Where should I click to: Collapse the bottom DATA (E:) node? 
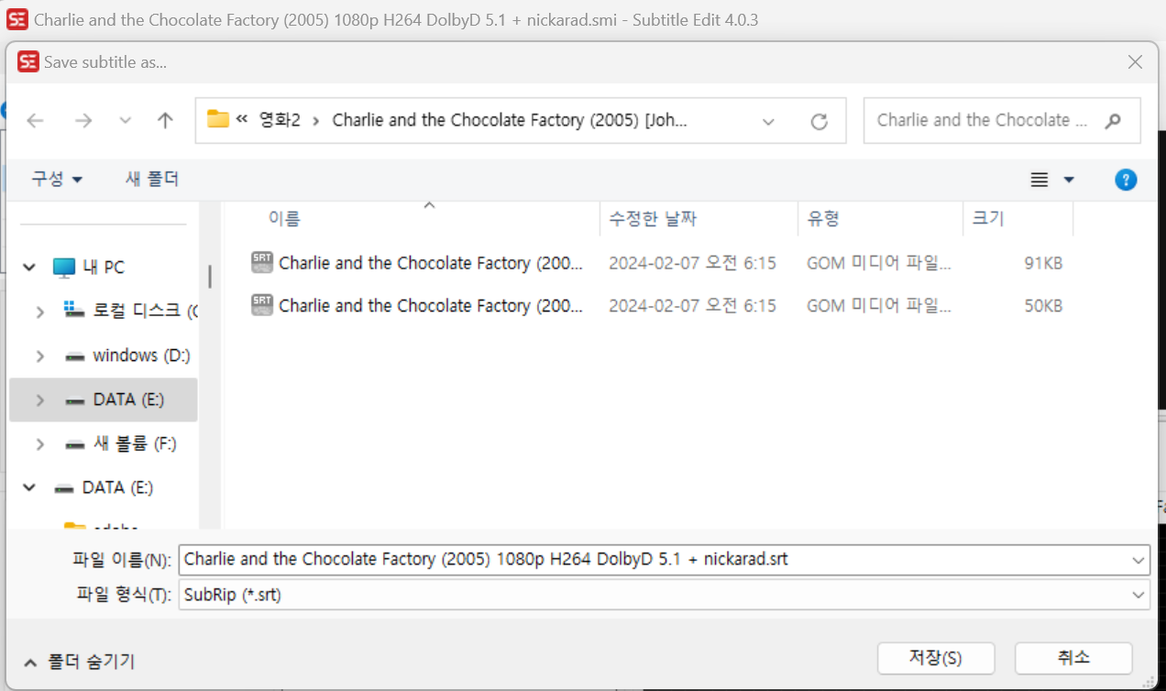click(30, 488)
